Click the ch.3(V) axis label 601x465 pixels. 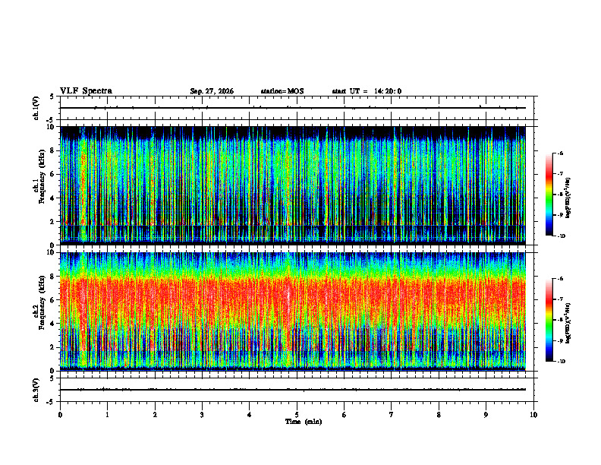pyautogui.click(x=36, y=391)
